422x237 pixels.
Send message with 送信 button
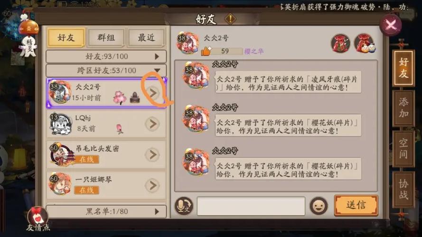point(356,206)
